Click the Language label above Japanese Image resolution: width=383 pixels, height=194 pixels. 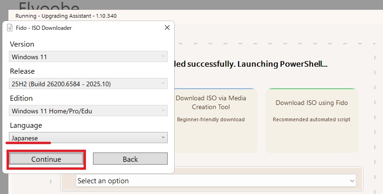pyautogui.click(x=26, y=125)
